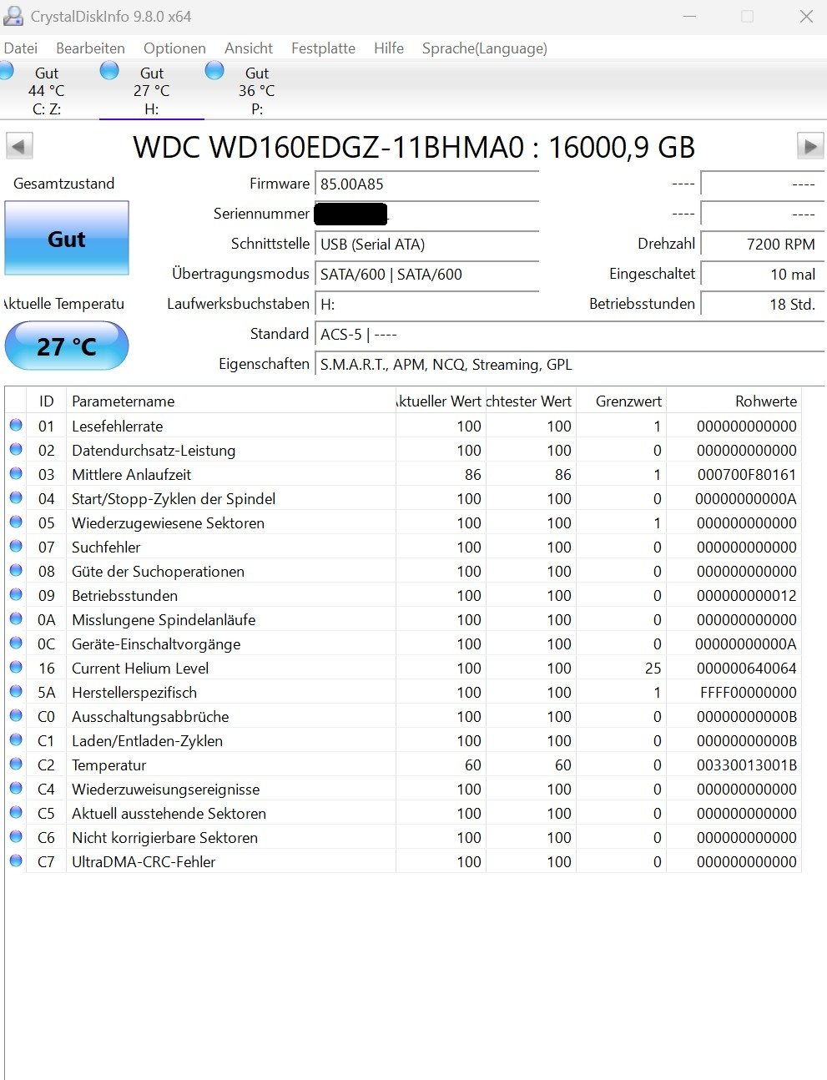The width and height of the screenshot is (827, 1080).
Task: Click the Standard field ACS-5
Action: click(x=570, y=335)
